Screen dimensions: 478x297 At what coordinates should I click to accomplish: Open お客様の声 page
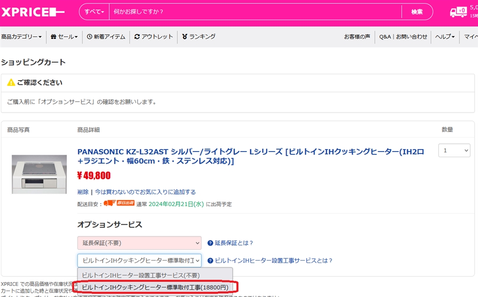coord(357,36)
